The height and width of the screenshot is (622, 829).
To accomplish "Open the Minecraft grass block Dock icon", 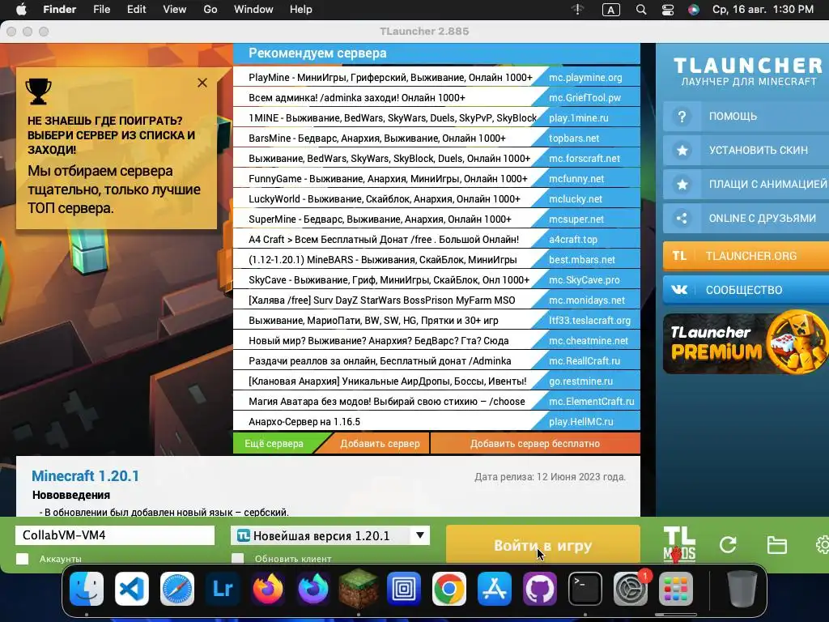I will [x=359, y=588].
